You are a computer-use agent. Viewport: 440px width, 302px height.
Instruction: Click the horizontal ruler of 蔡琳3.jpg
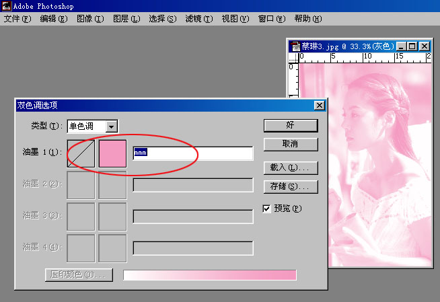(365, 57)
